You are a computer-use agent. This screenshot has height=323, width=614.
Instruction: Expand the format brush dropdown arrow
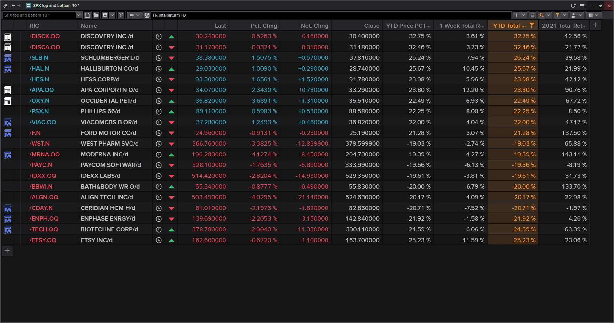581,15
